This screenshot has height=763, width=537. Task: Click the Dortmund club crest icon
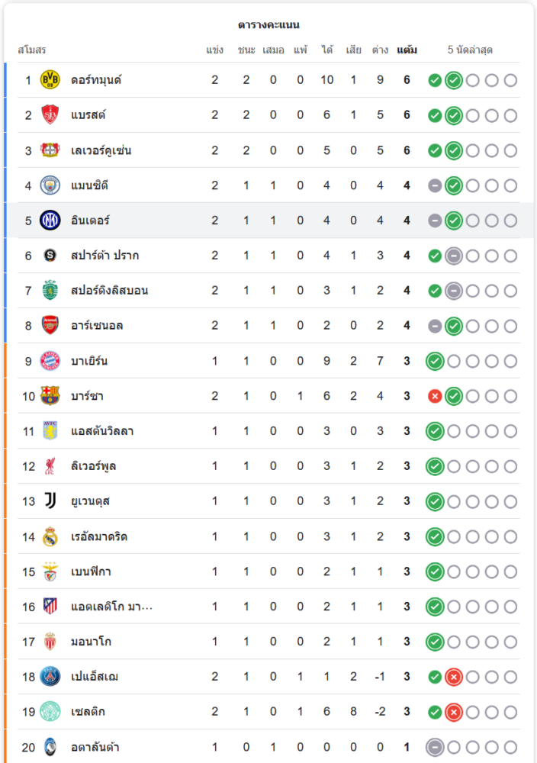point(50,80)
